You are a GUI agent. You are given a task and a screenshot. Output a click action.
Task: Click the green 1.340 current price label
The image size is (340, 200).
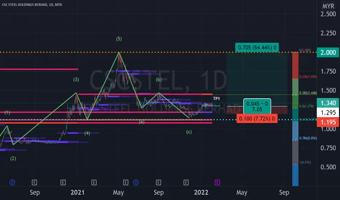(328, 103)
